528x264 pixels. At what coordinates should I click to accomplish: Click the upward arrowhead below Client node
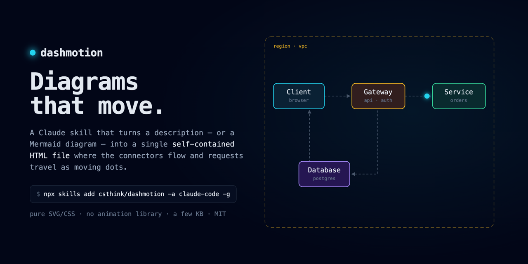pos(309,112)
